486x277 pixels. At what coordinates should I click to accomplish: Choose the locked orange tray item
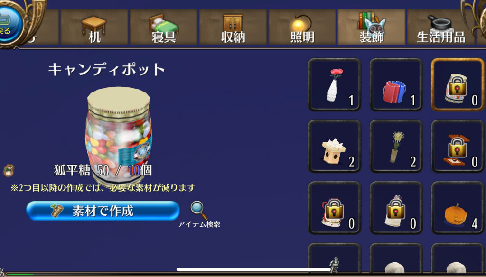(x=458, y=146)
